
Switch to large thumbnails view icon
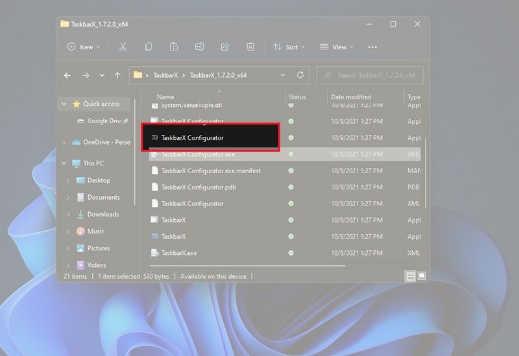(422, 276)
